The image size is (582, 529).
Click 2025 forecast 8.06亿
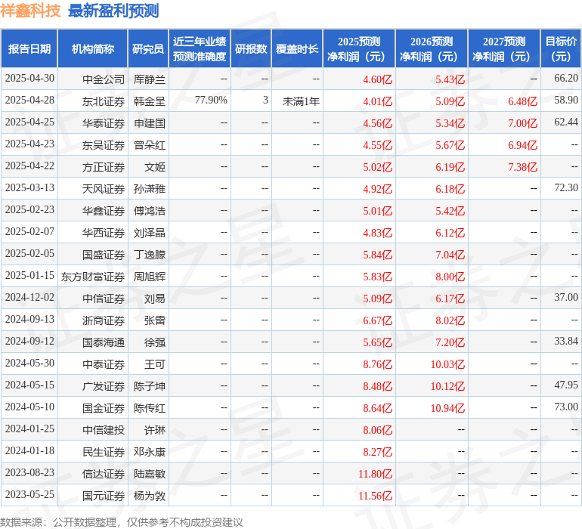377,429
